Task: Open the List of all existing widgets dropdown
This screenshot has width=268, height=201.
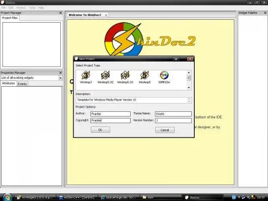Action: 60,78
